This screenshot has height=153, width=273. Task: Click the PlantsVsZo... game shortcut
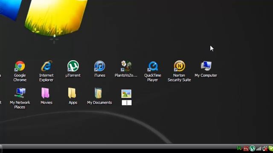tap(126, 66)
